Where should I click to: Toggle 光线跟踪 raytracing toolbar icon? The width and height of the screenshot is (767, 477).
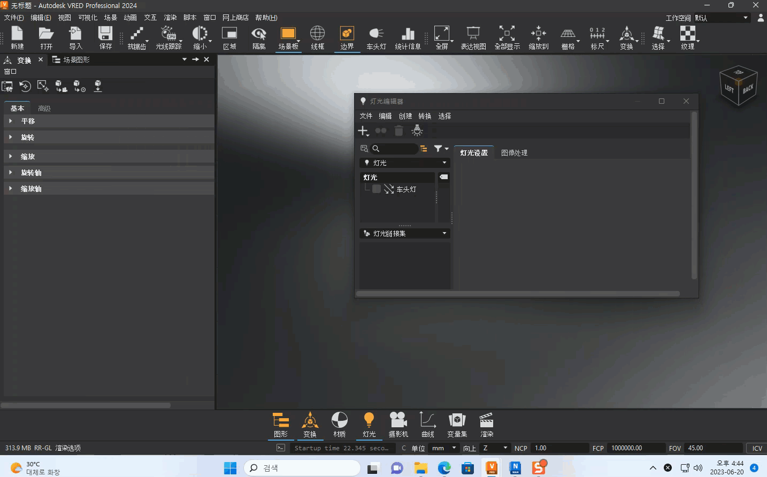click(x=168, y=38)
